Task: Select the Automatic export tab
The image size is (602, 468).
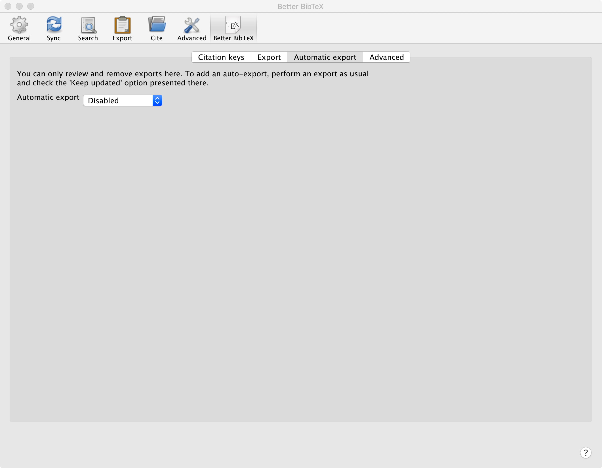Action: 325,57
